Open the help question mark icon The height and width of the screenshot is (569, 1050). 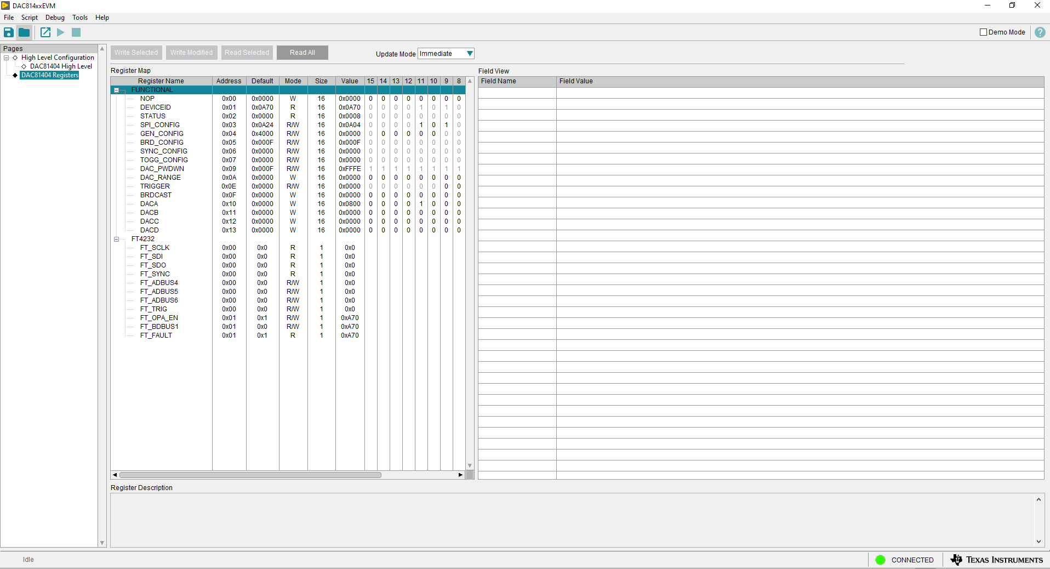click(1040, 32)
